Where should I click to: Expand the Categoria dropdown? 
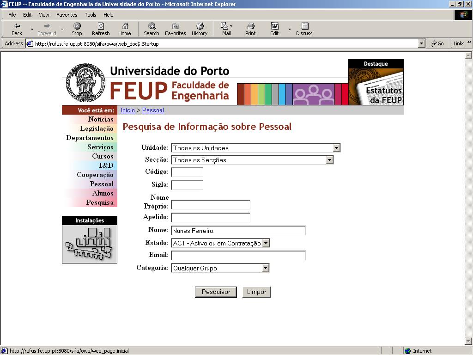point(266,268)
